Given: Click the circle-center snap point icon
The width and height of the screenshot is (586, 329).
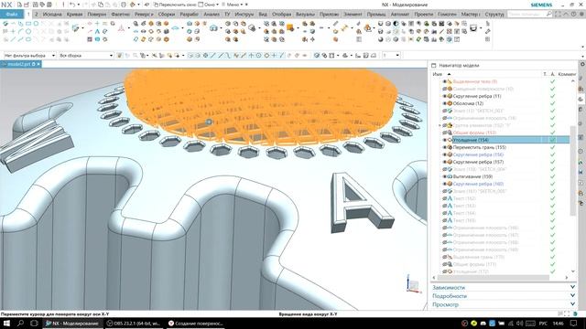Looking at the screenshot, I should point(258,55).
